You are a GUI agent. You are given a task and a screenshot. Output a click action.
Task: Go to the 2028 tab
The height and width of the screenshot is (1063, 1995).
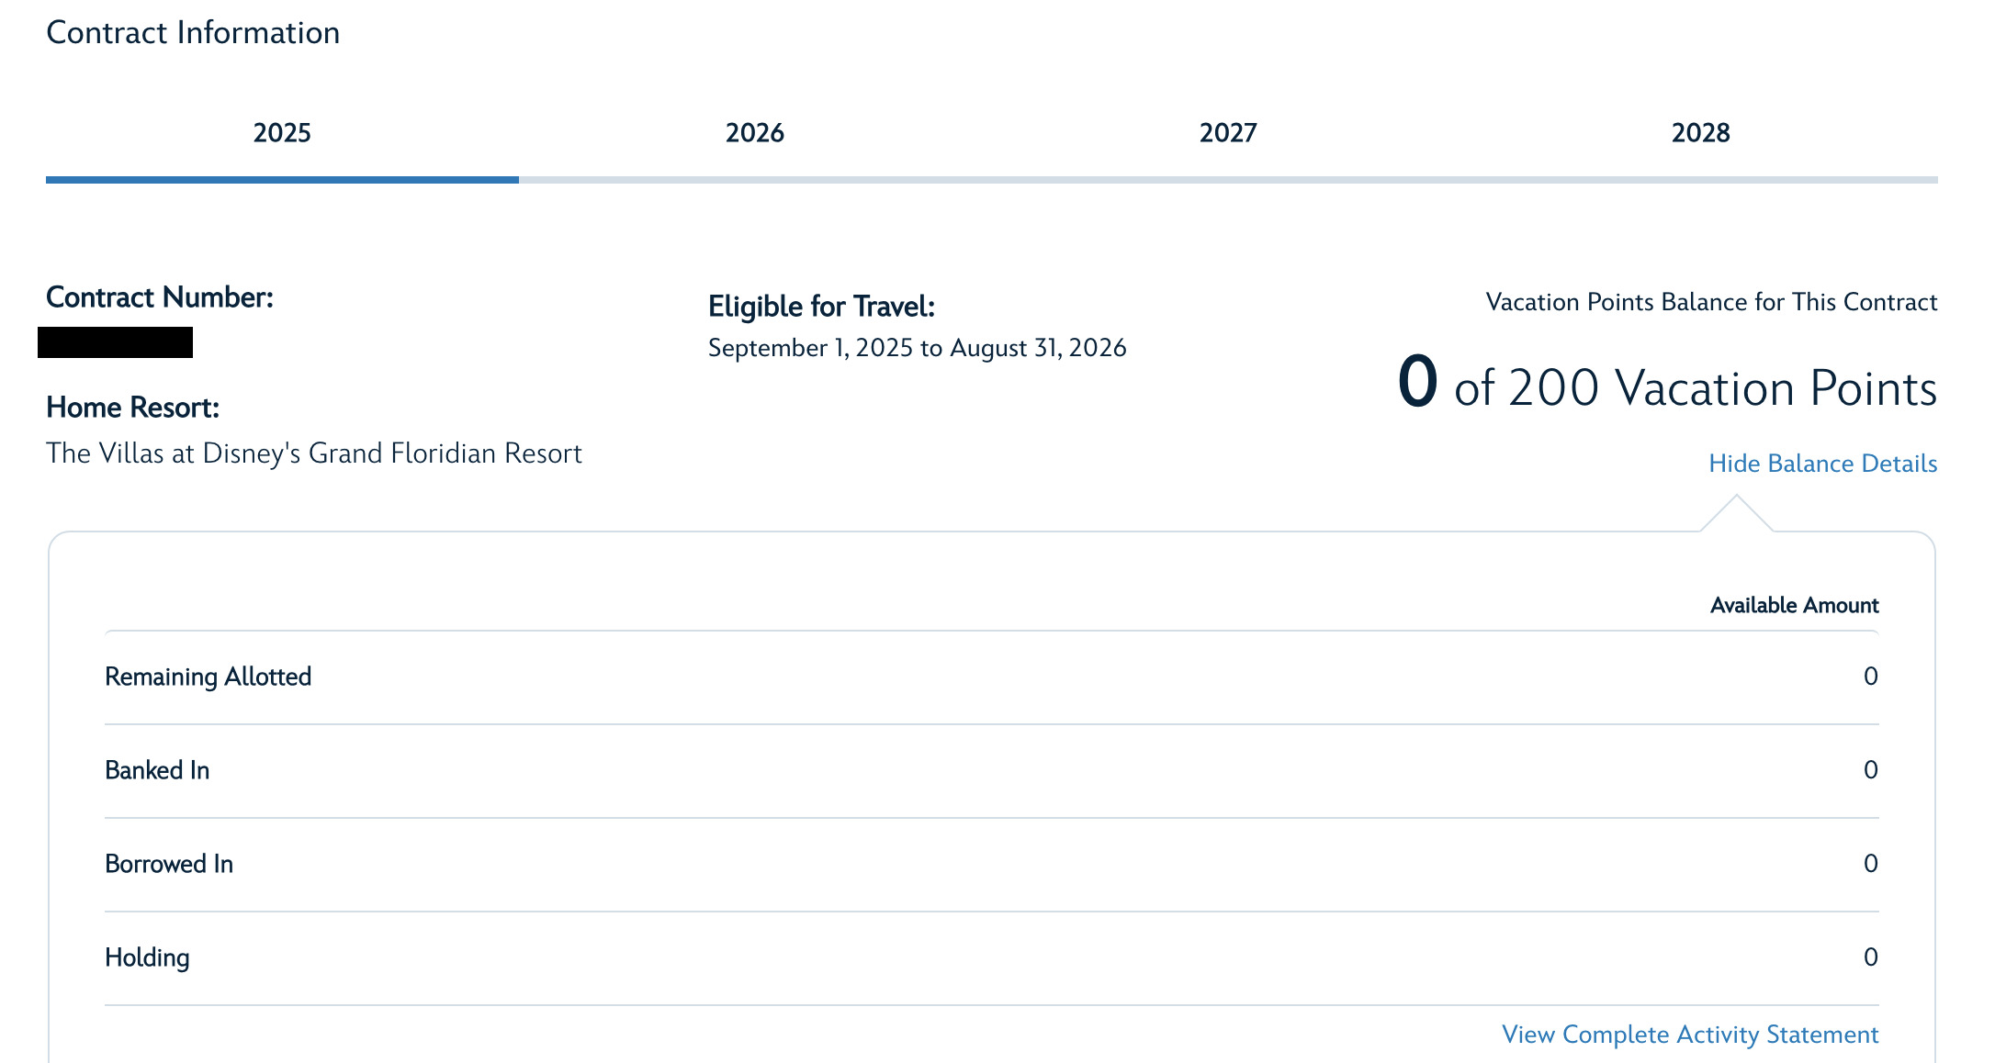(x=1700, y=133)
